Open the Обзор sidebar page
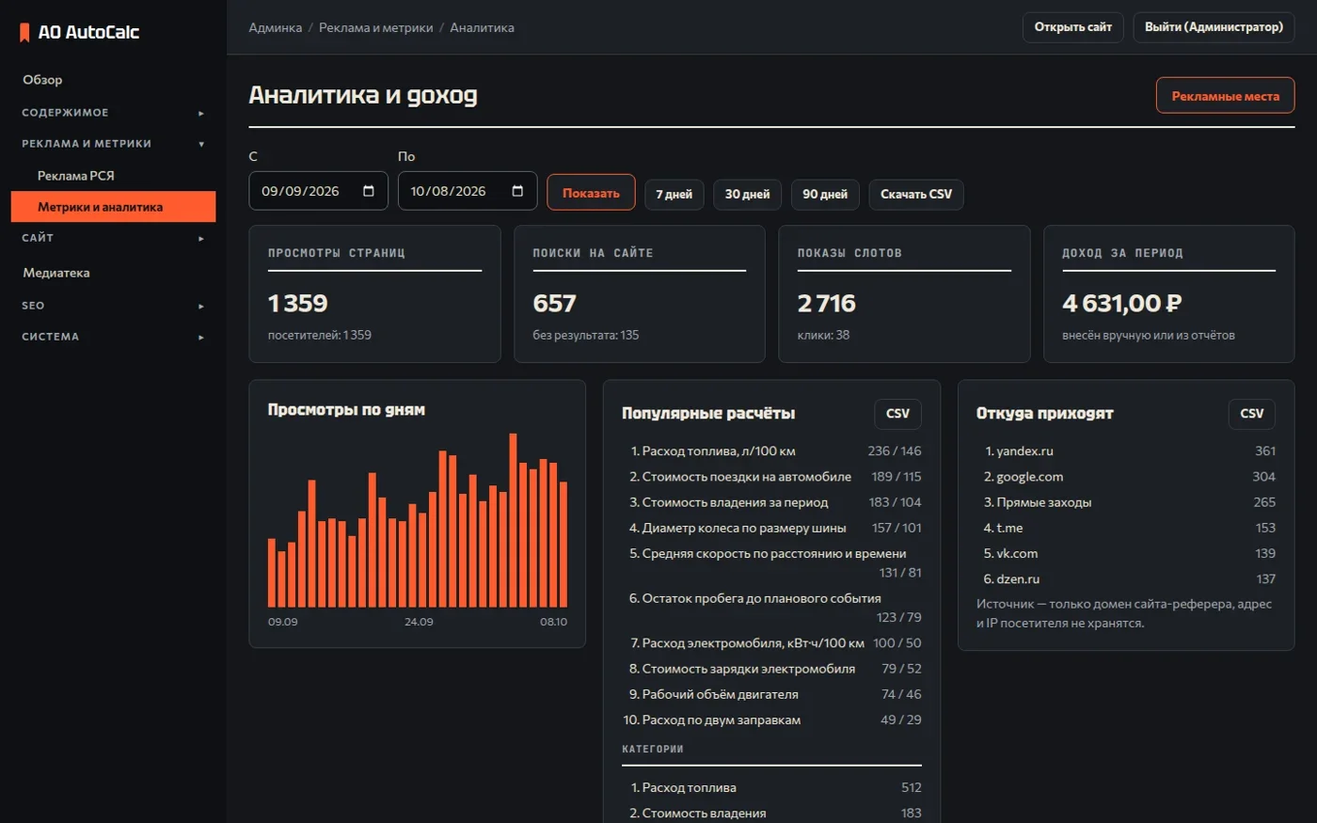Screen dimensions: 1317x823 [x=113, y=80]
